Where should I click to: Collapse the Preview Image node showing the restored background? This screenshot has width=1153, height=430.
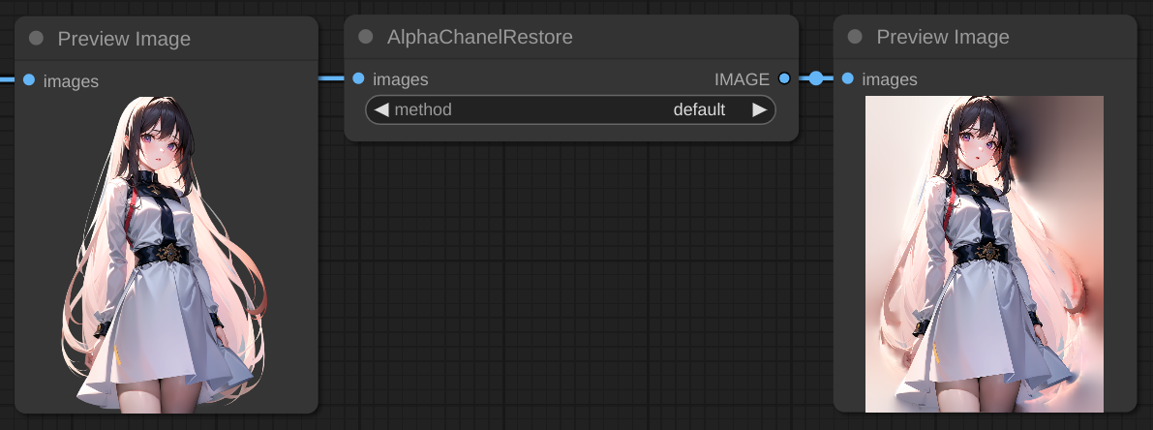coord(855,37)
